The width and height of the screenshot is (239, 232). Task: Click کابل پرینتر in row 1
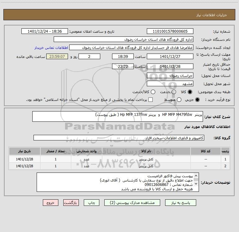click(146, 159)
